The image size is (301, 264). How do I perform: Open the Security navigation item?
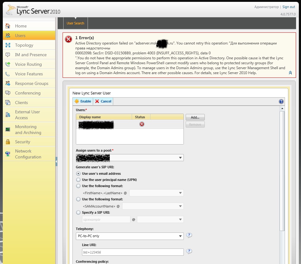[29, 142]
